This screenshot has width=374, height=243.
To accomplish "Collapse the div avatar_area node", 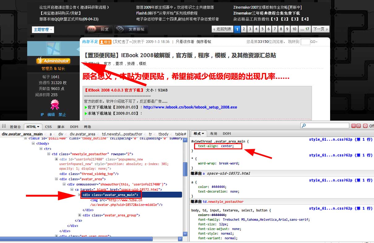I will 56,179.
